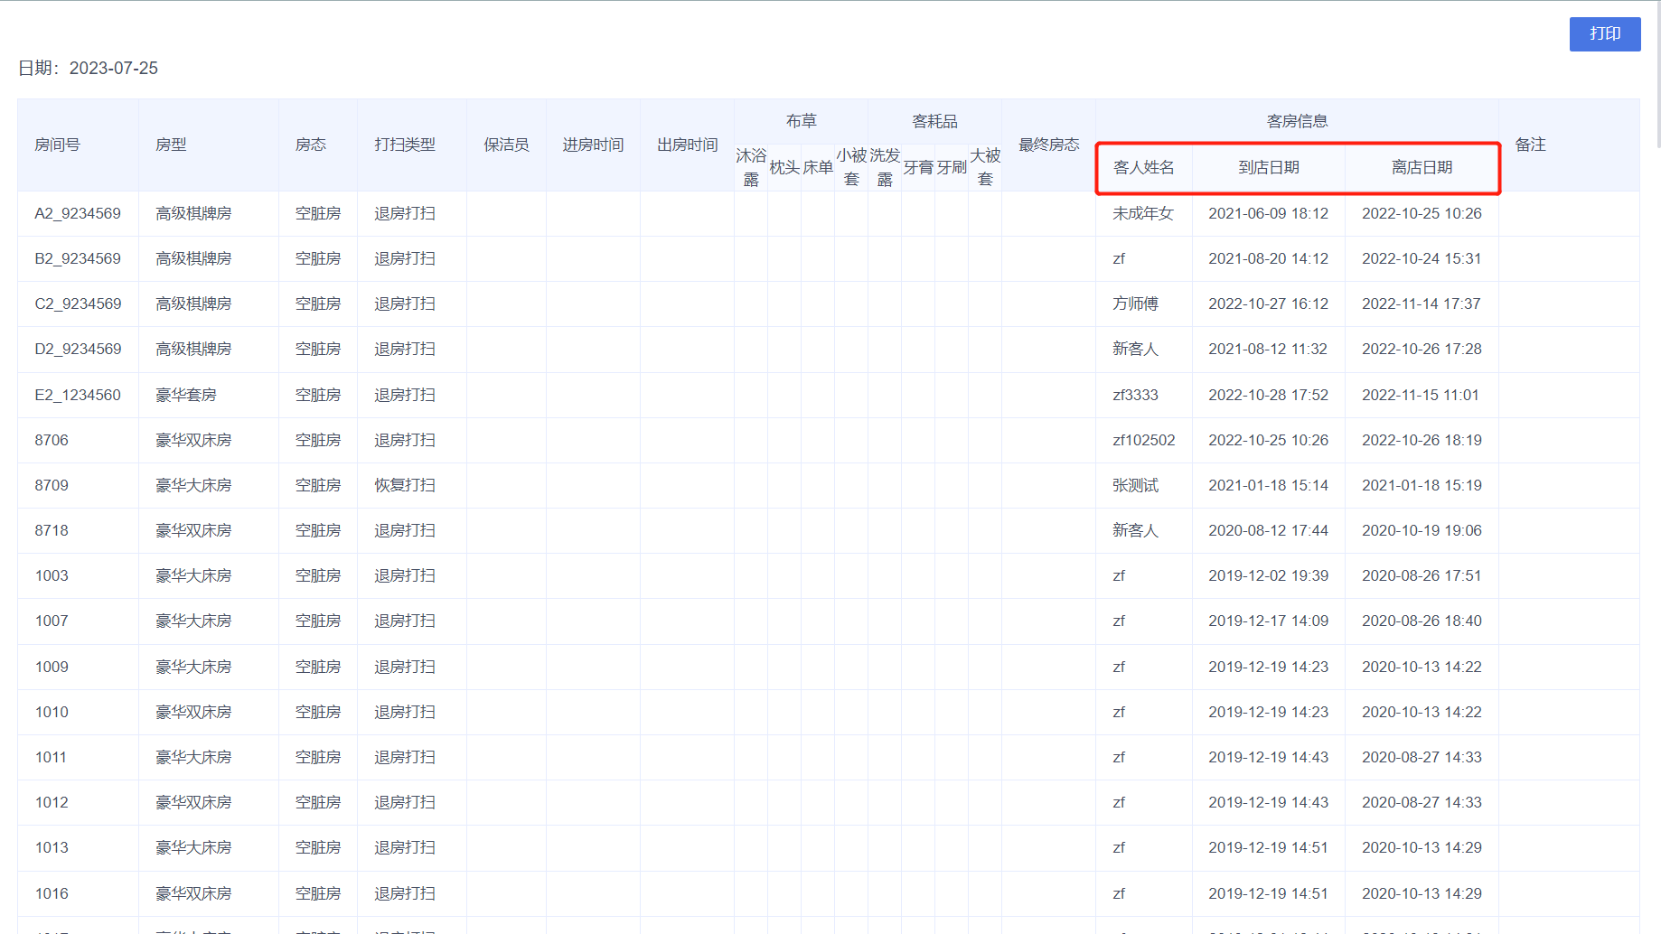Select the 打扫类型 column header
The width and height of the screenshot is (1661, 934).
click(x=405, y=145)
